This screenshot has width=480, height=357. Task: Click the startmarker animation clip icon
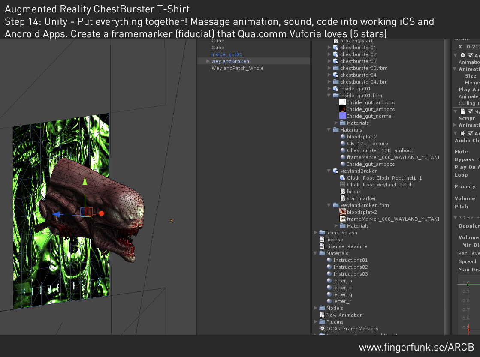[x=343, y=198]
